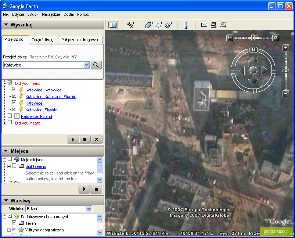Expand Witryna geograficzna tree node
This screenshot has height=238, width=295.
point(9,230)
